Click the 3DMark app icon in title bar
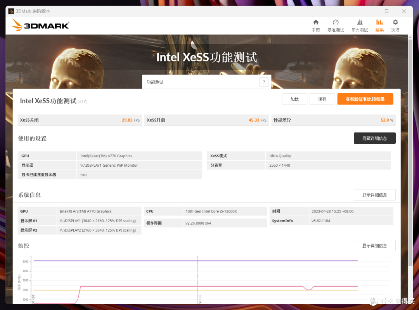Viewport: 419px width, 310px height. [11, 11]
